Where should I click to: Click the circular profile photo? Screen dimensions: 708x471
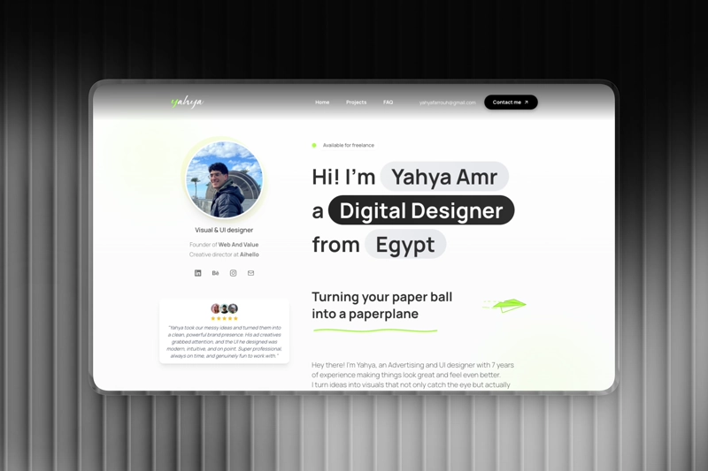click(x=224, y=180)
